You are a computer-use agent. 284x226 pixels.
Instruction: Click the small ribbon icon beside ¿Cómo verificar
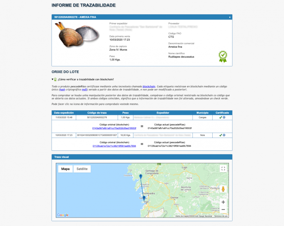(x=55, y=79)
